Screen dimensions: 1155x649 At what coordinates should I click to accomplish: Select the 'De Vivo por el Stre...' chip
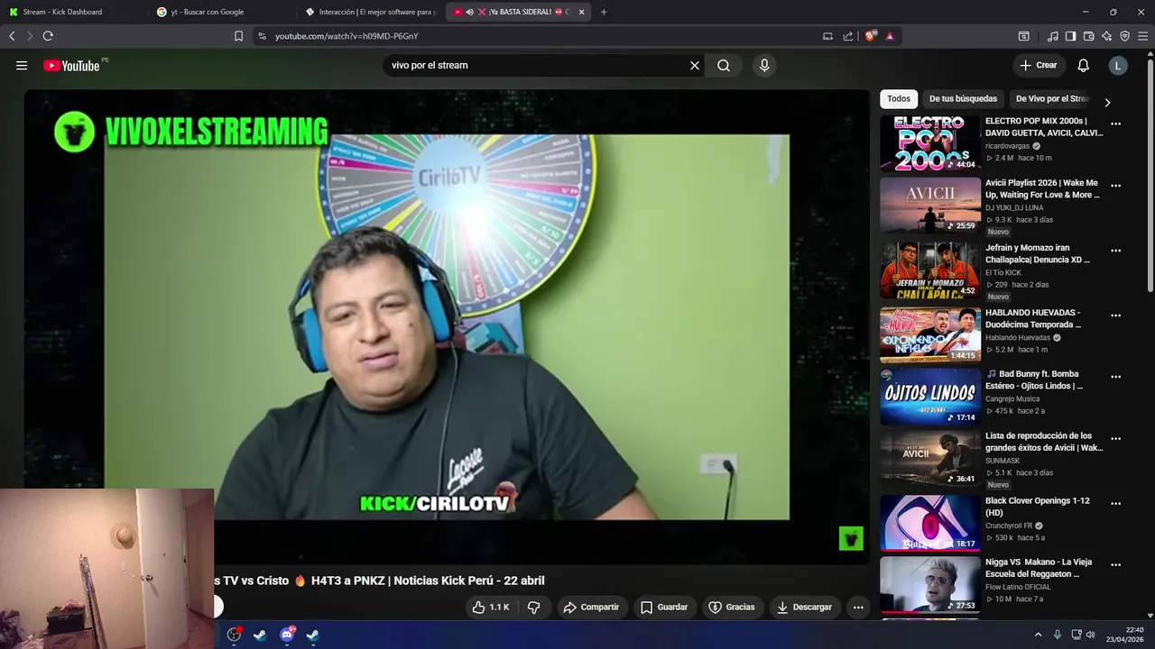point(1052,99)
